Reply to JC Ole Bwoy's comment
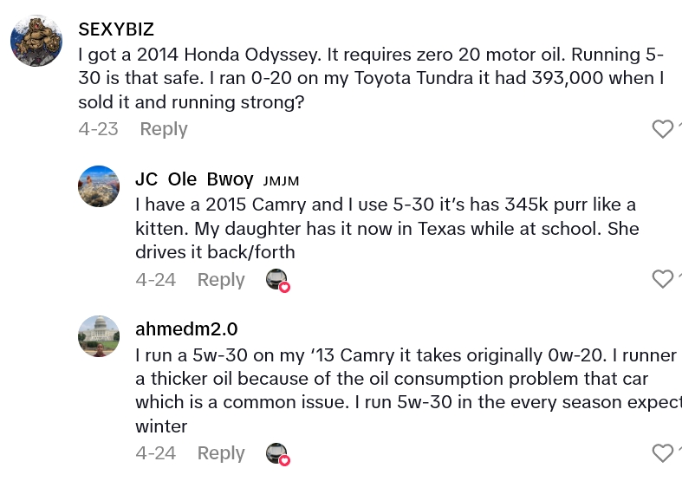 [221, 280]
